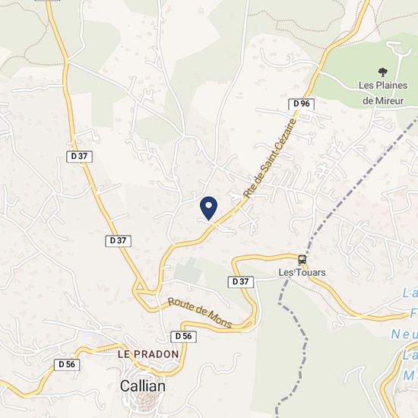Select the upper D 37 road shield near top left

(80, 157)
